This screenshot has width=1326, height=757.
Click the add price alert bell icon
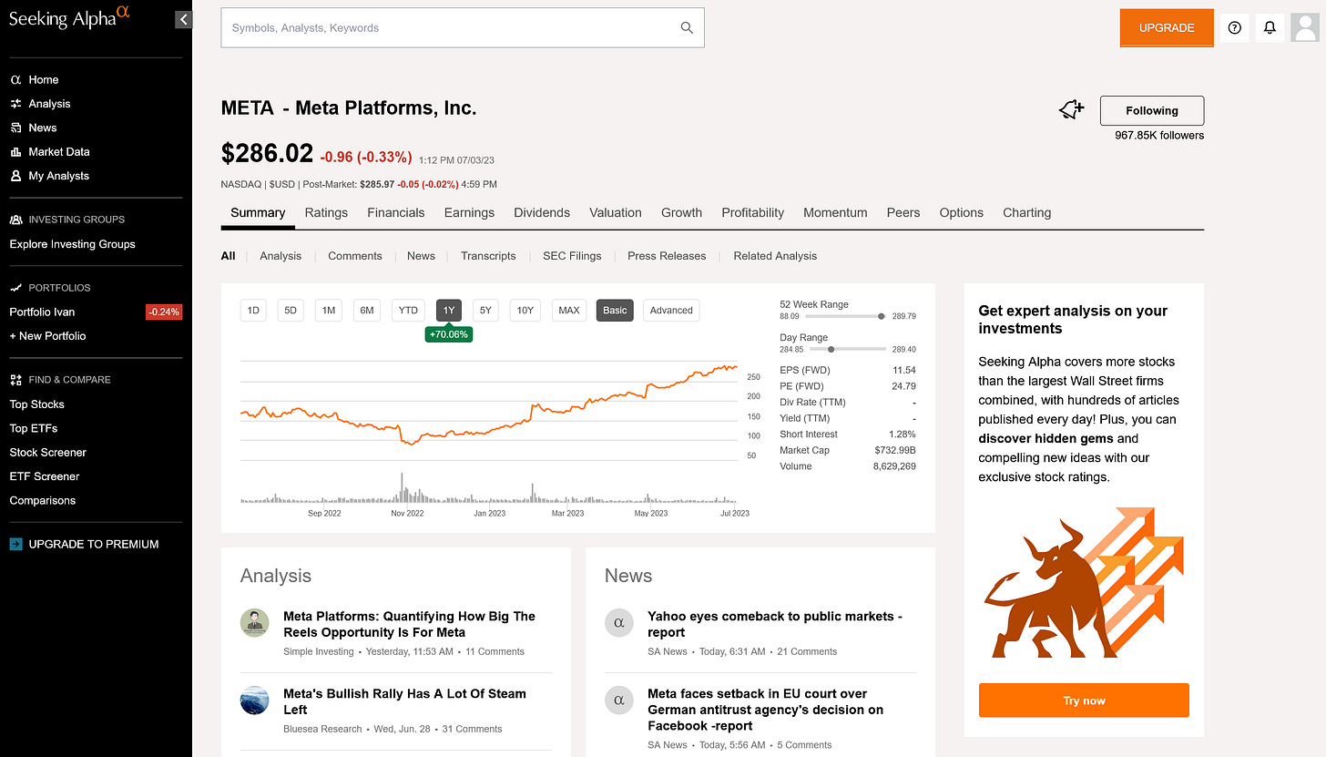click(x=1072, y=110)
